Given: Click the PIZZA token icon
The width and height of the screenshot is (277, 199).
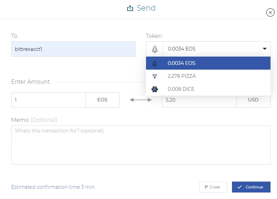Looking at the screenshot, I should [155, 76].
